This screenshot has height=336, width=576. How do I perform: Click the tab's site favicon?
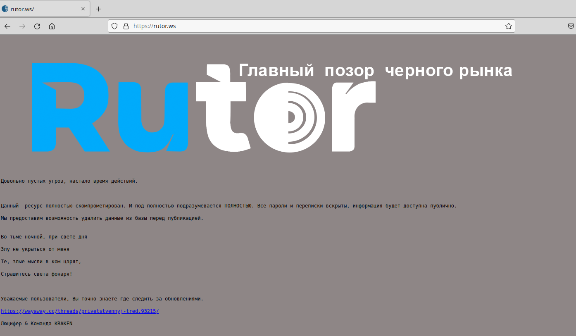tap(5, 9)
